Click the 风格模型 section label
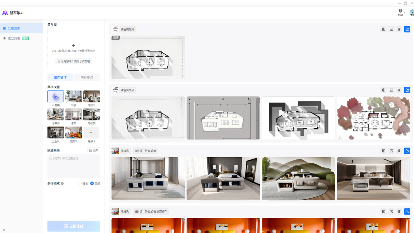414x233 pixels. [53, 87]
